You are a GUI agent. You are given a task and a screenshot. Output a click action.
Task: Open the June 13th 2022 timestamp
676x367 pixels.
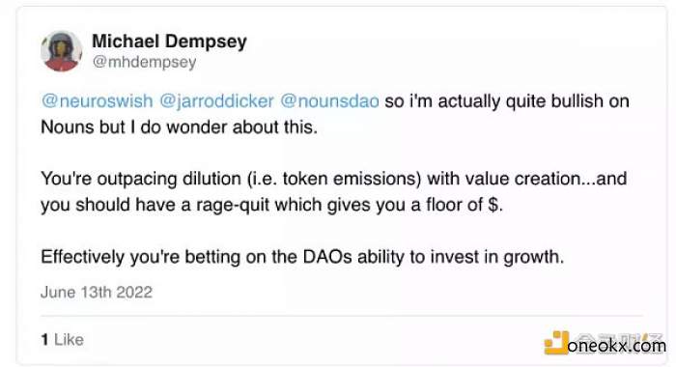pos(97,293)
